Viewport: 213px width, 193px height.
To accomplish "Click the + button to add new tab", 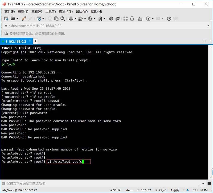I will click(35, 41).
